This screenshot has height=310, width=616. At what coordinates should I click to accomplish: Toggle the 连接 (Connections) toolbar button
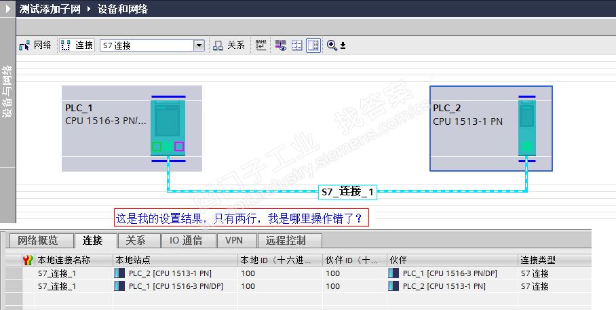tap(77, 45)
